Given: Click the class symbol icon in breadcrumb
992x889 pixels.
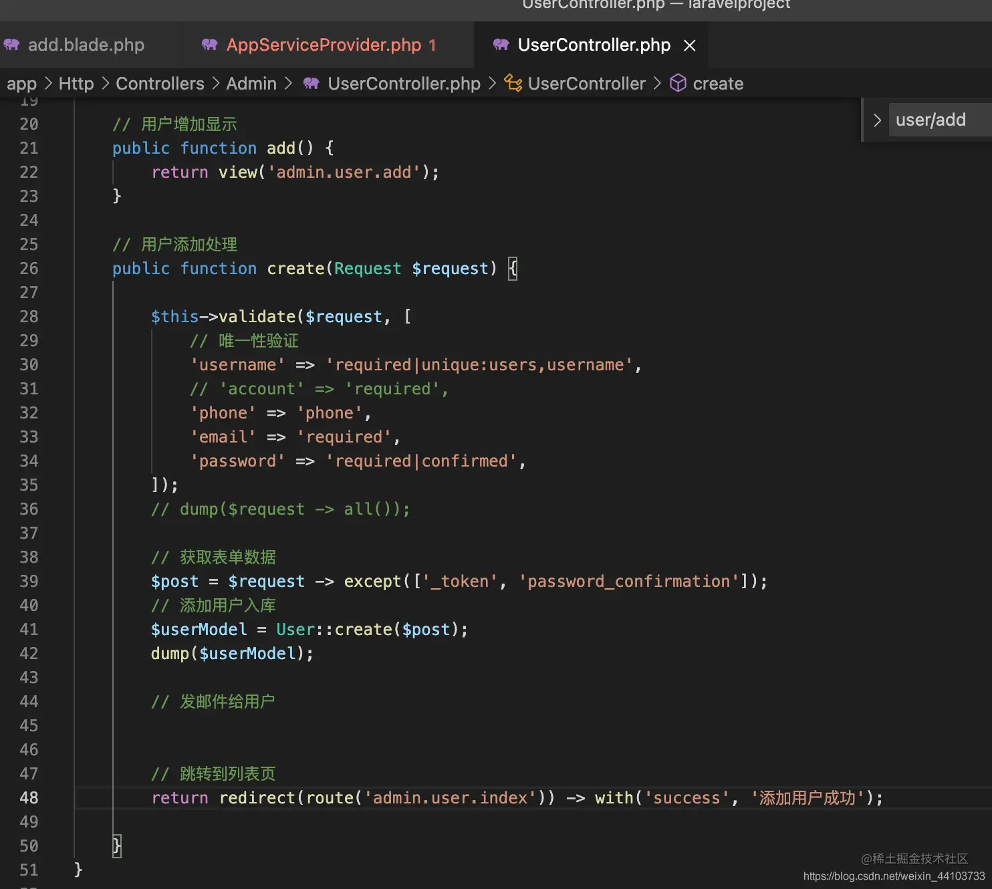Looking at the screenshot, I should pos(513,83).
